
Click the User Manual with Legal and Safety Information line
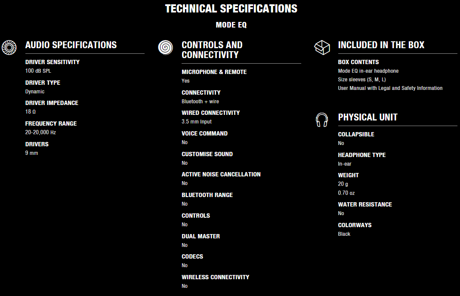click(390, 88)
